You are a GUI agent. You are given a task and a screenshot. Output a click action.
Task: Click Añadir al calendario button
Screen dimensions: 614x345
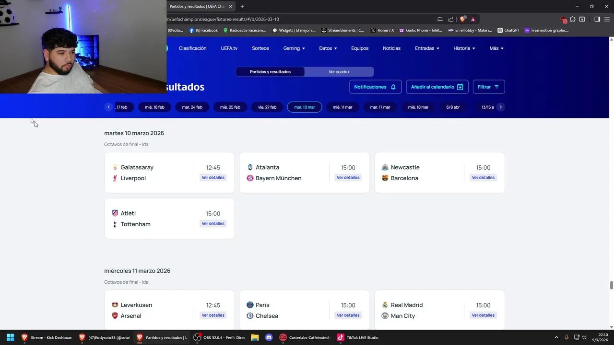click(x=437, y=87)
